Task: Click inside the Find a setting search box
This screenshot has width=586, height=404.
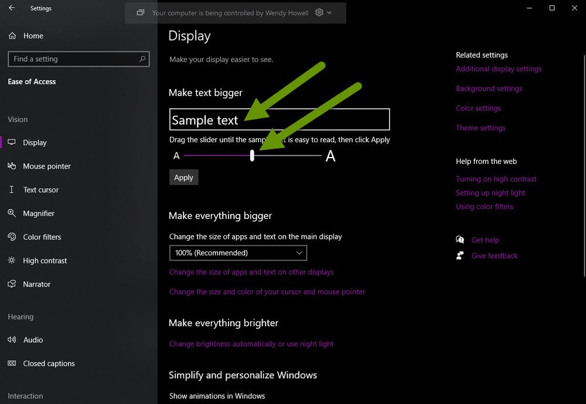Action: point(79,59)
